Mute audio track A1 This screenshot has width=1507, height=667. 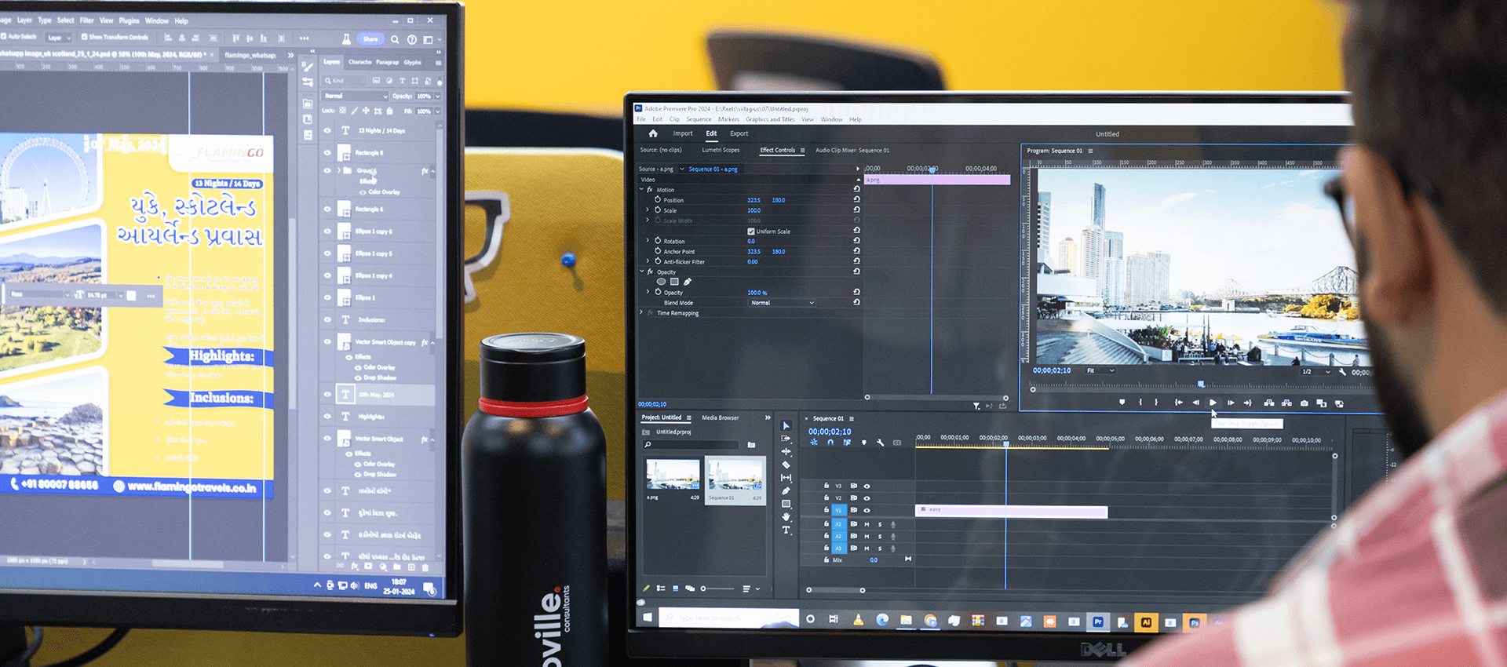(867, 524)
